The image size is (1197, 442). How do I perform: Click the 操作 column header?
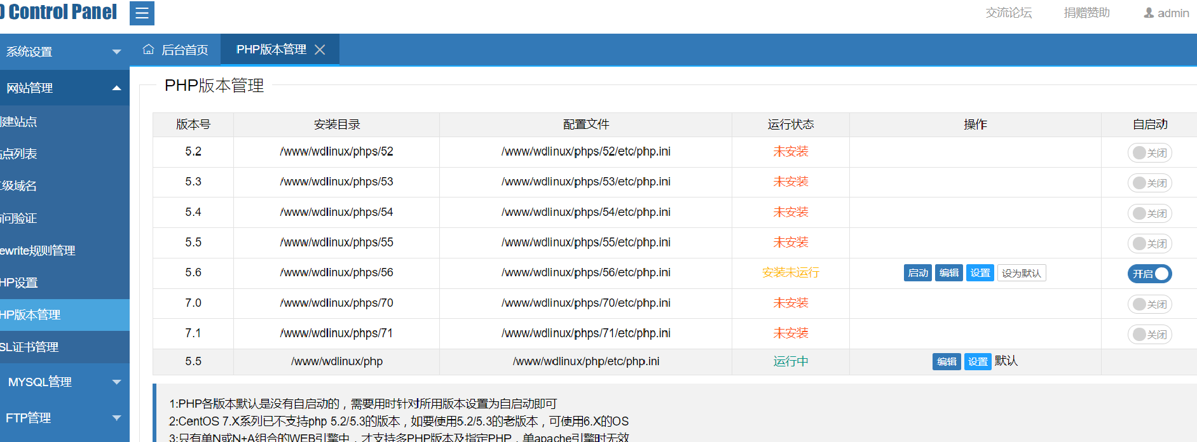(x=975, y=124)
